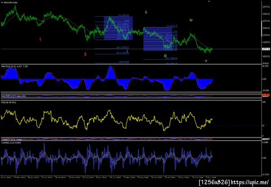Click the 1377.51 price scale label

coord(266,7)
